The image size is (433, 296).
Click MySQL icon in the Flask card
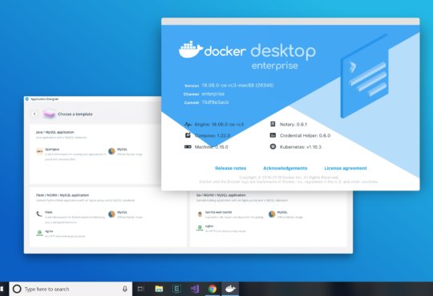click(x=111, y=214)
